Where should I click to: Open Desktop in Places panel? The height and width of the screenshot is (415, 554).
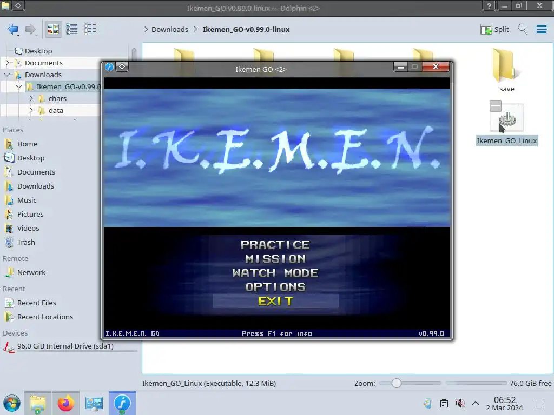pos(31,158)
